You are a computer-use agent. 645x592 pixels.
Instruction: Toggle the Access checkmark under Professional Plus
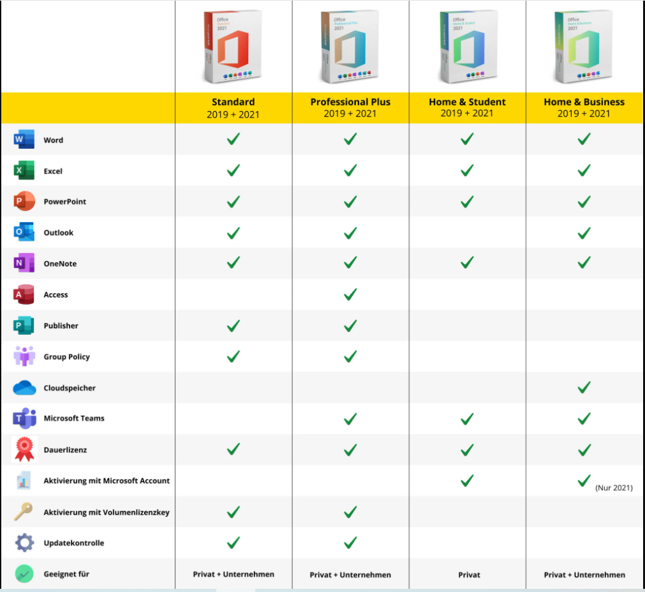350,294
